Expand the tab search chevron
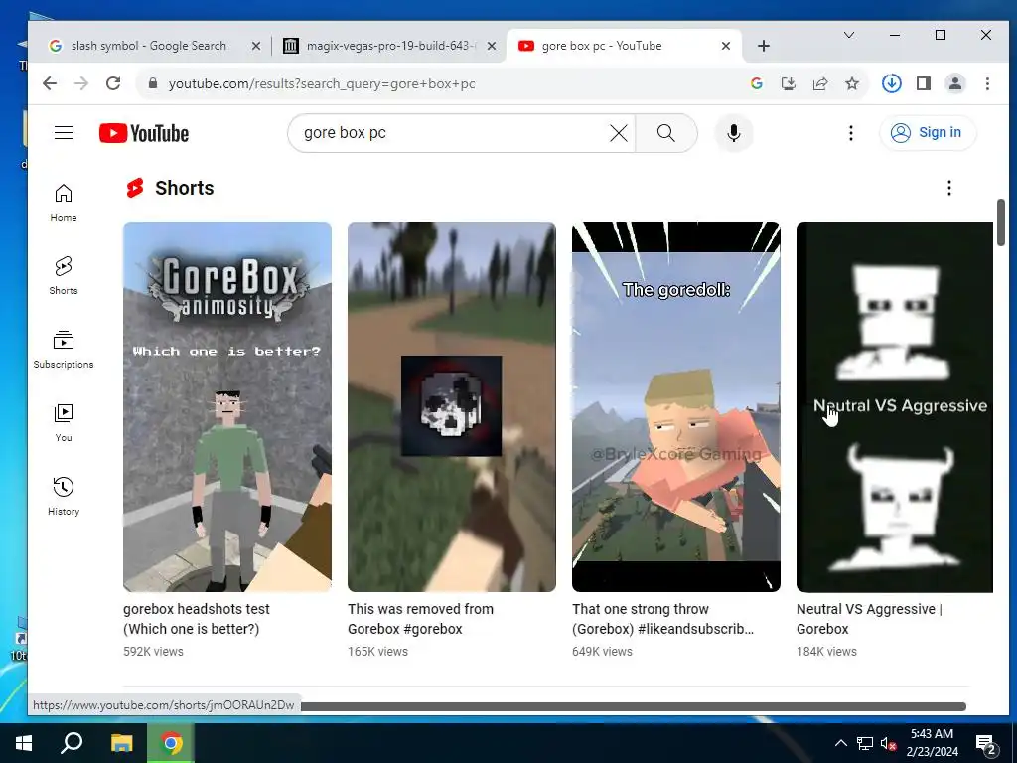The height and width of the screenshot is (763, 1017). (x=848, y=35)
